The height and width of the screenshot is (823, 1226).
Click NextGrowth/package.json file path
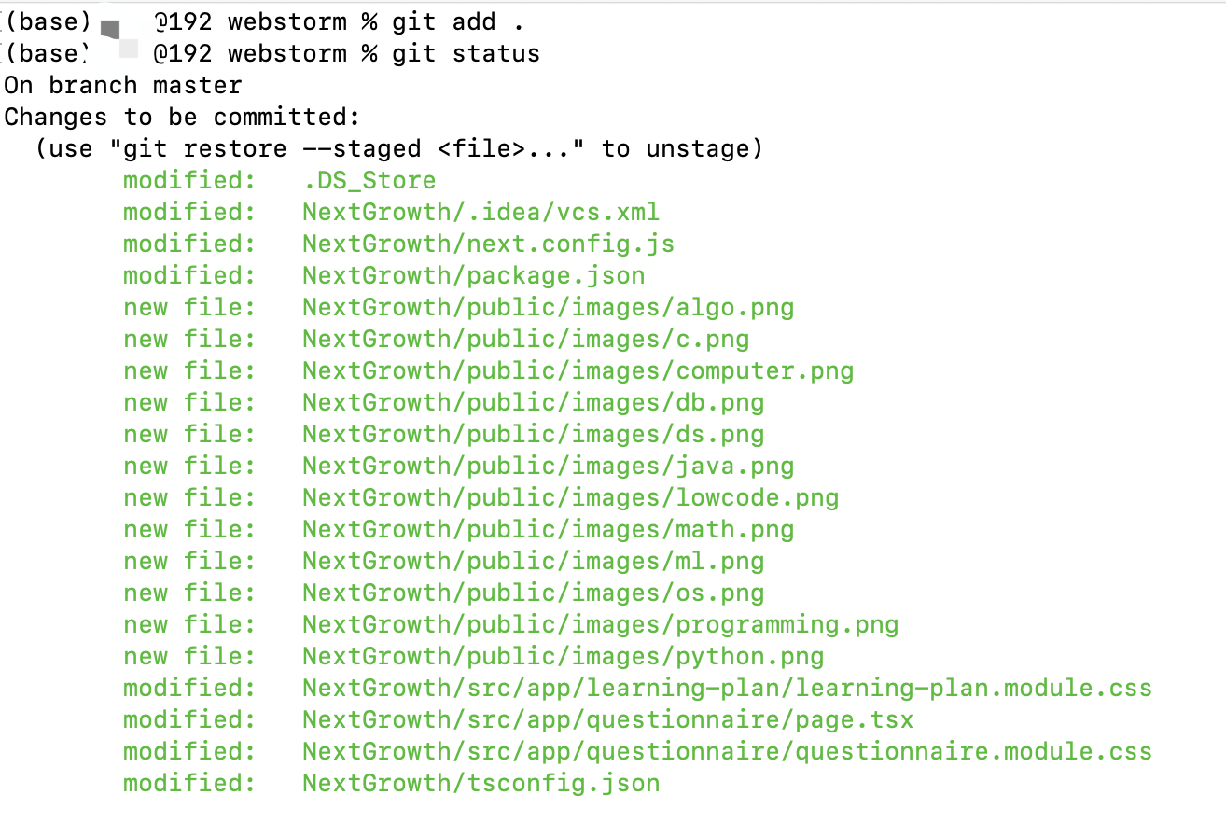point(473,275)
